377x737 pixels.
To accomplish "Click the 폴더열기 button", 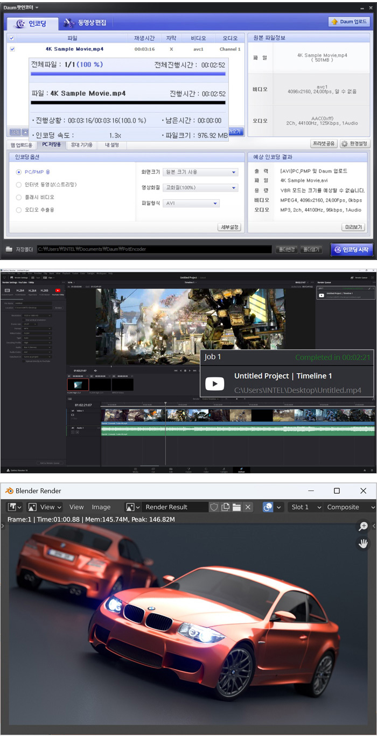I will coord(311,250).
